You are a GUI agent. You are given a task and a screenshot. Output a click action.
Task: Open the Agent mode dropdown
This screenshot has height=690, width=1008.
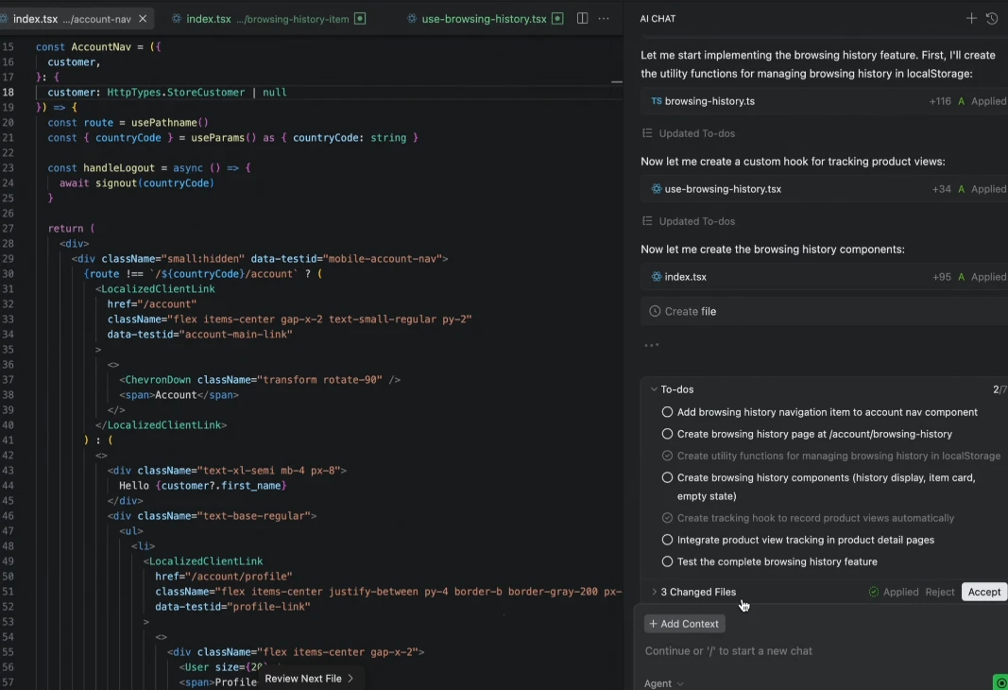[x=664, y=683]
